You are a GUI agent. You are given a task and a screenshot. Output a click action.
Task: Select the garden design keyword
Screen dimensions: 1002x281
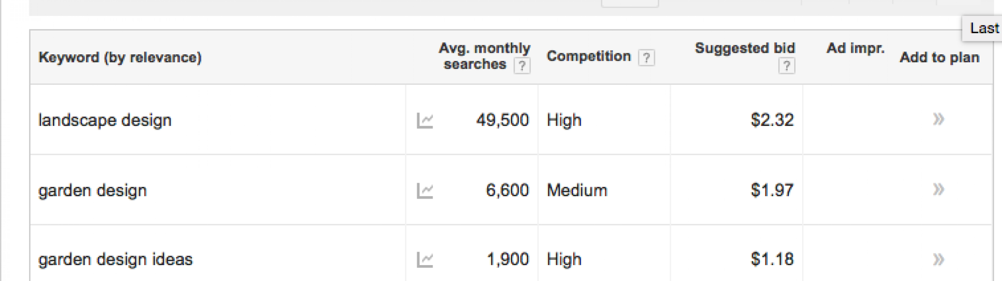coord(93,191)
